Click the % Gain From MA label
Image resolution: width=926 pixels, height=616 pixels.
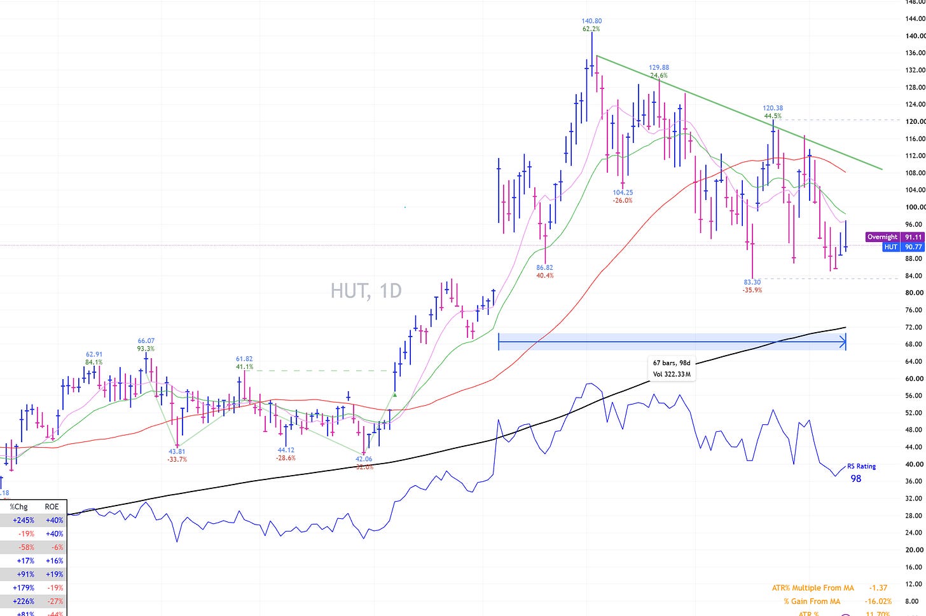(x=812, y=601)
